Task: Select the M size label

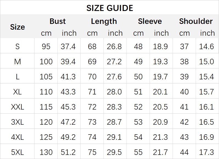Action: point(17,62)
